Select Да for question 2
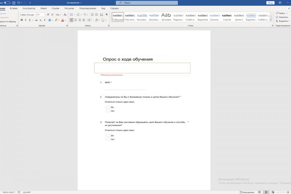Viewport: 291px width, 194px height. point(108,107)
